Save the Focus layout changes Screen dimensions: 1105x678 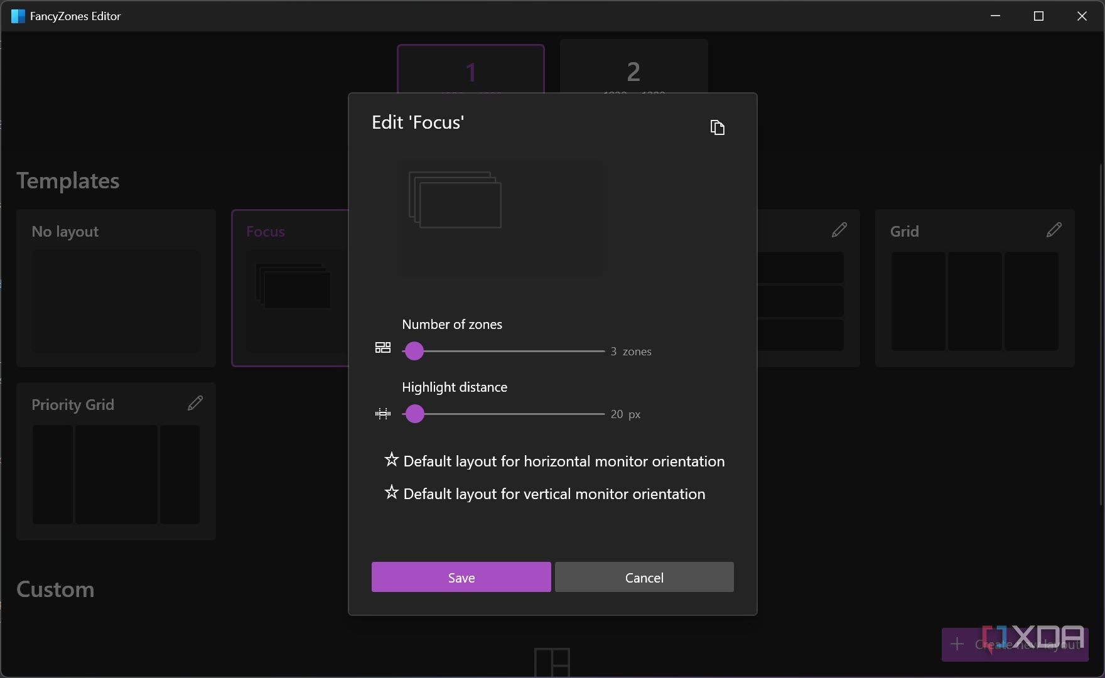pos(461,577)
